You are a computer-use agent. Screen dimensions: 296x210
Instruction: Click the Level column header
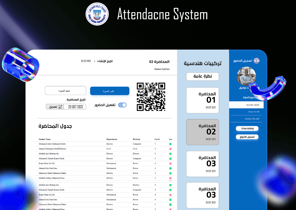coord(157,139)
